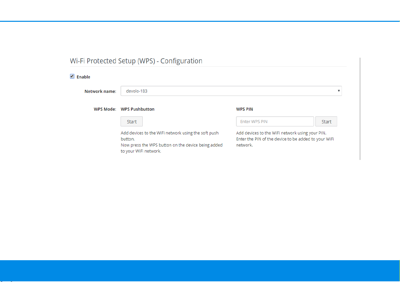Click the blue header divider line
The image size is (400, 282).
click(x=200, y=21)
